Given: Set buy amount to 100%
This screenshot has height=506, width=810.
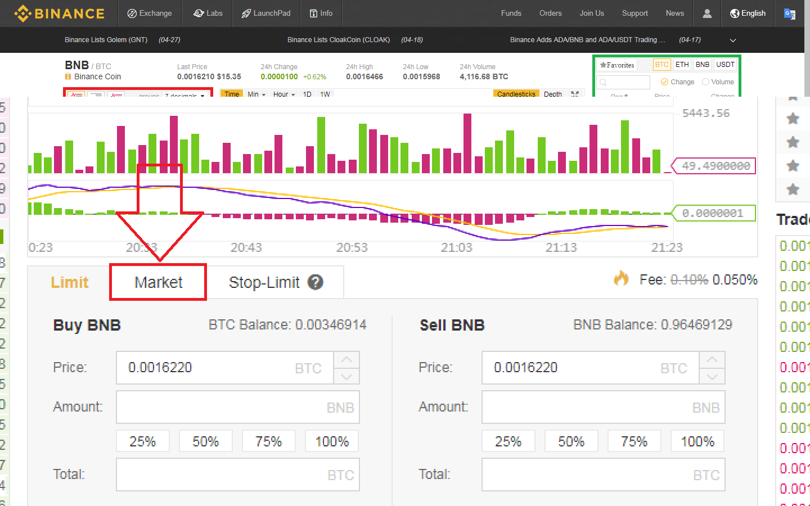Looking at the screenshot, I should click(332, 441).
